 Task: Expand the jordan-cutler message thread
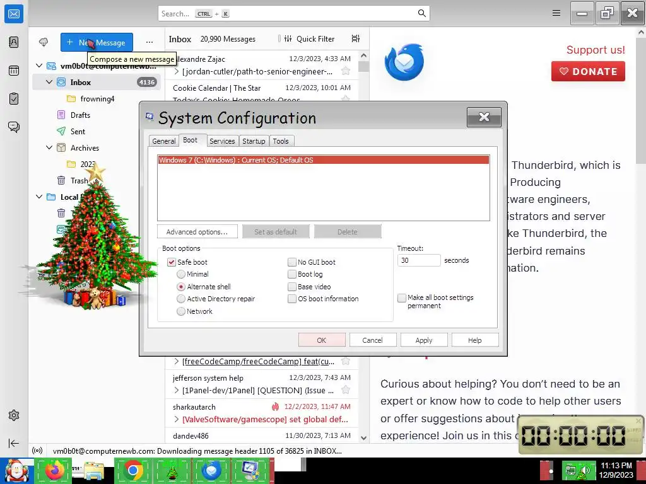[x=177, y=71]
